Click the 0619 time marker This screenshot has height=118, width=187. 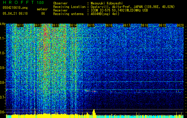pos(162,25)
